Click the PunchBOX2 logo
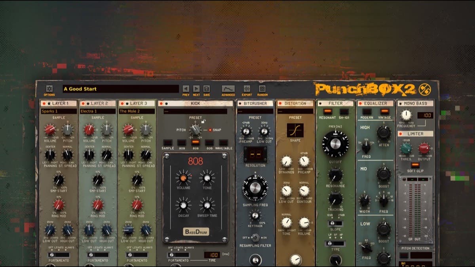Image resolution: width=475 pixels, height=267 pixels. pos(365,89)
